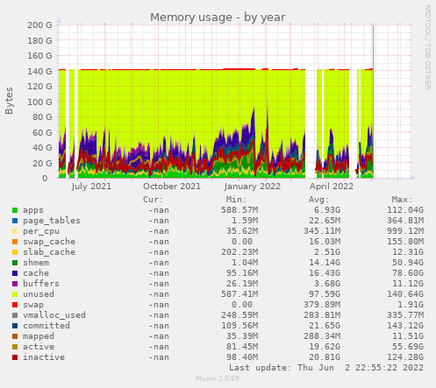Click the 'Last update' timestamp text
This screenshot has width=436, height=388.
click(x=326, y=368)
